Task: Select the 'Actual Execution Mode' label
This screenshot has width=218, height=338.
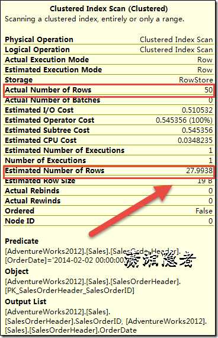Action: click(x=47, y=59)
